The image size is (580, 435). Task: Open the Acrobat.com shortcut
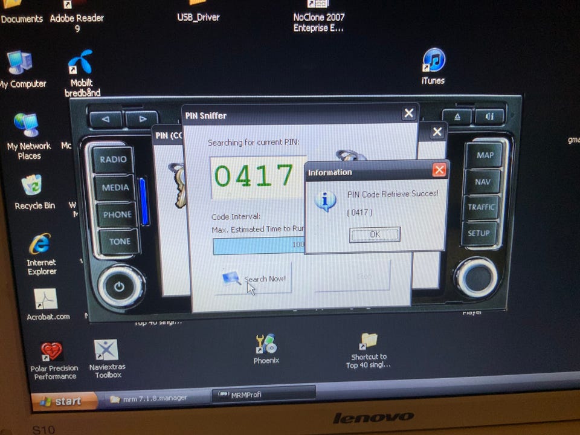point(47,304)
